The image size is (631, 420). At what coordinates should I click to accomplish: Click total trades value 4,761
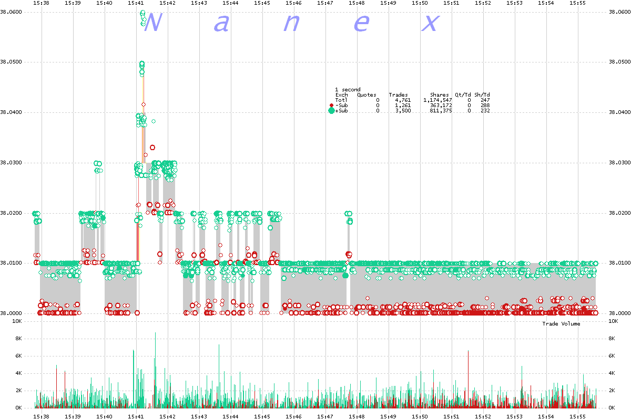pos(403,100)
